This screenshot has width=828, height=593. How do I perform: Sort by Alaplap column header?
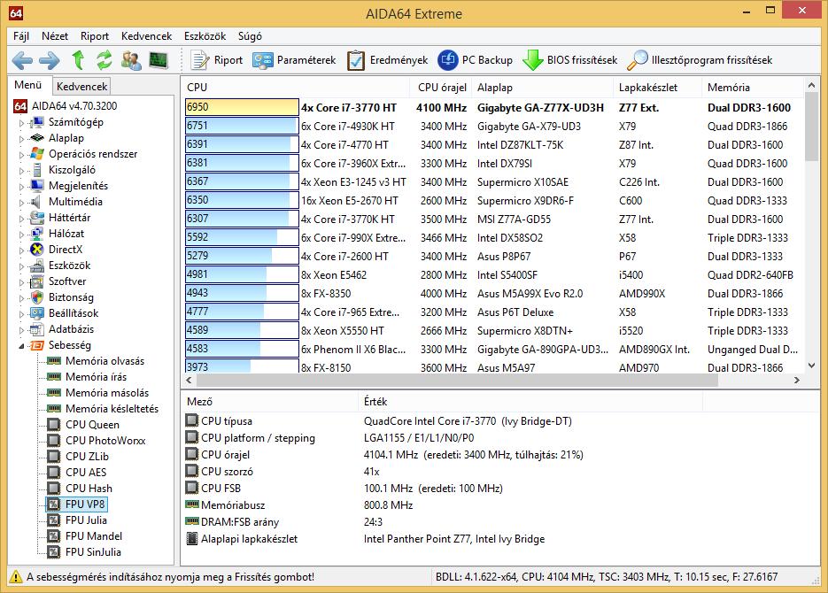pos(543,87)
